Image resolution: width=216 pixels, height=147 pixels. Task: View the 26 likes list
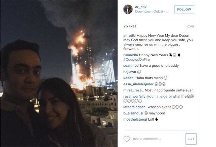(130, 26)
